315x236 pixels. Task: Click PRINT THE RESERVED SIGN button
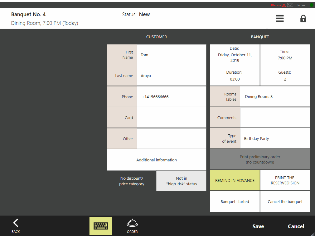(x=285, y=180)
